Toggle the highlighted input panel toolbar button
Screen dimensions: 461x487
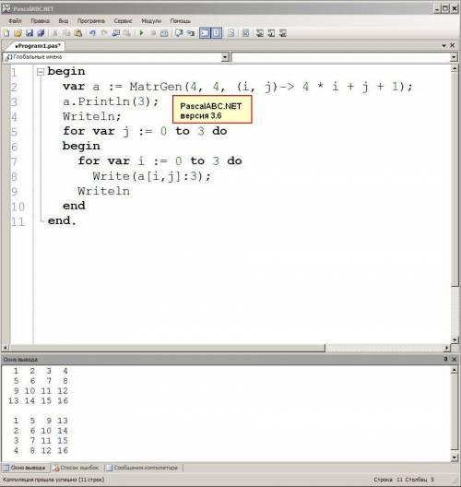(217, 33)
